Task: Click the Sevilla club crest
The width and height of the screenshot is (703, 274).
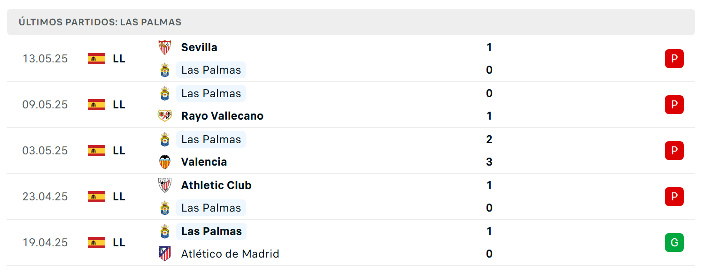Action: click(164, 47)
